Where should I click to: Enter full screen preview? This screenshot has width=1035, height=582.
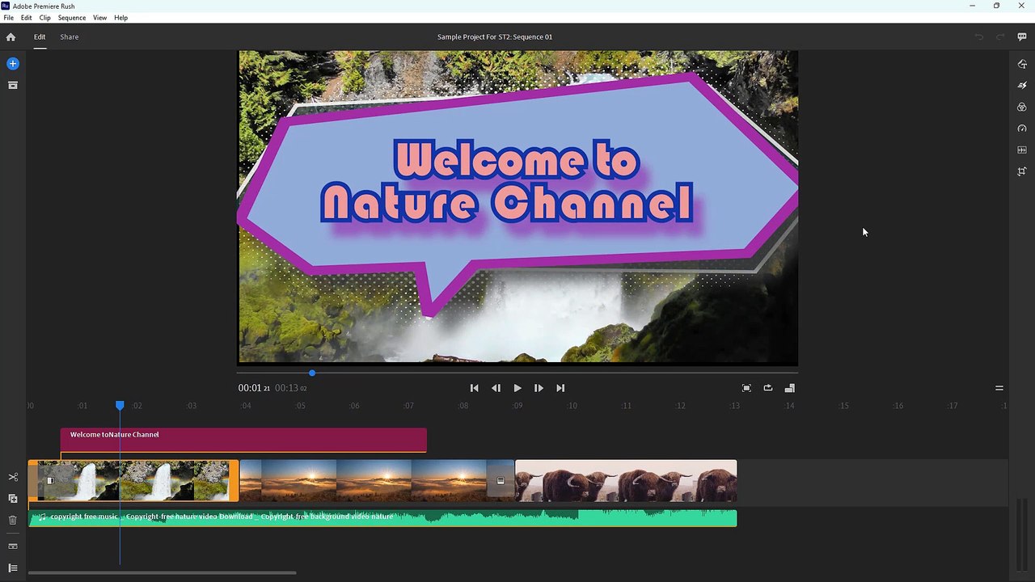point(746,388)
